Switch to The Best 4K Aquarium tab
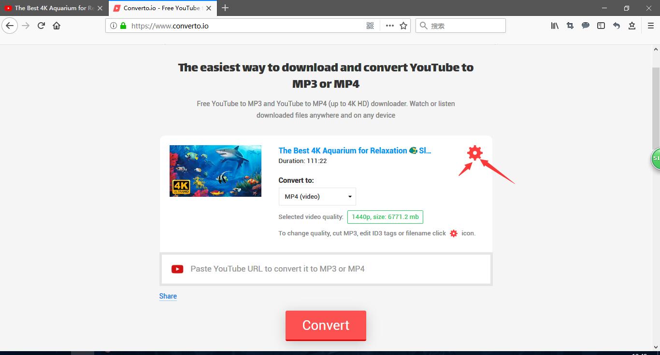The height and width of the screenshot is (355, 660). [x=54, y=8]
